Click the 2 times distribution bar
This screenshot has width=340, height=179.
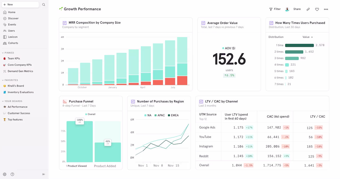coord(294,52)
